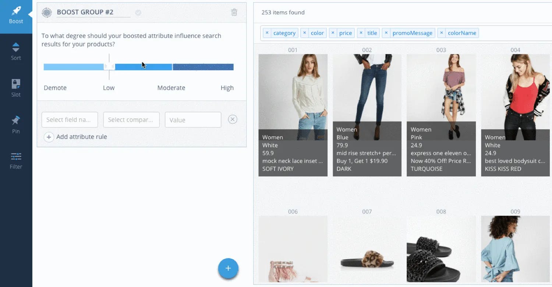Delete Boost Group #2 with trash icon

(234, 12)
